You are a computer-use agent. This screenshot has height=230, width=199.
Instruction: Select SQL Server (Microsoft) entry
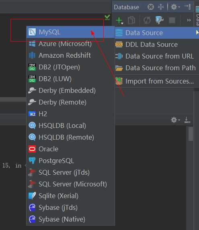tap(70, 184)
